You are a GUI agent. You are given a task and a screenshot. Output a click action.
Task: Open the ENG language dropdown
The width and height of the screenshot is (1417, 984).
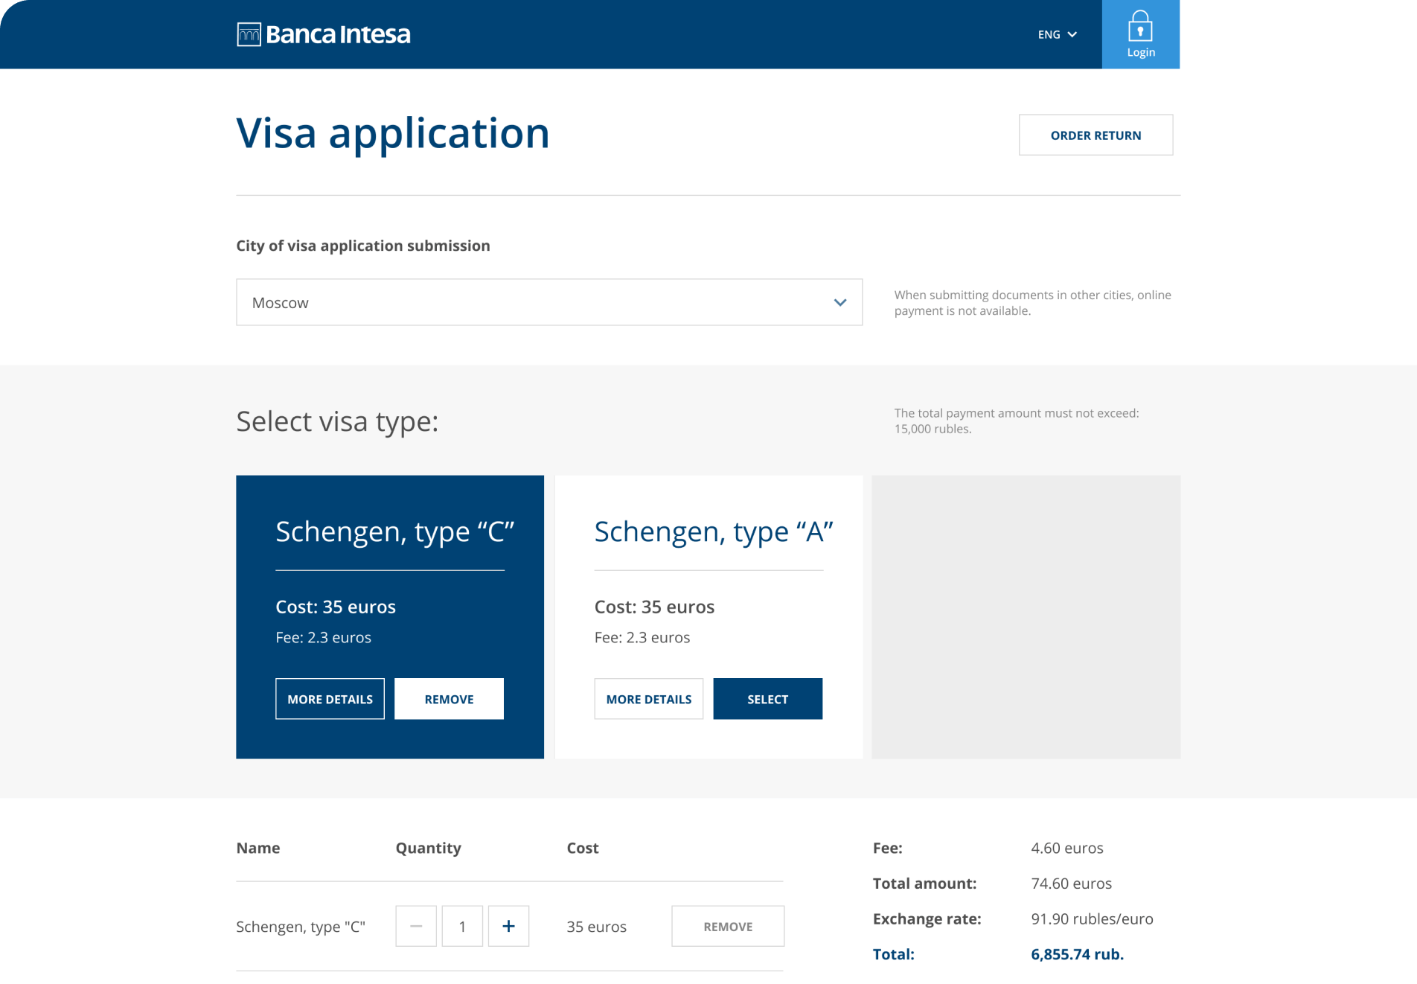(1057, 34)
